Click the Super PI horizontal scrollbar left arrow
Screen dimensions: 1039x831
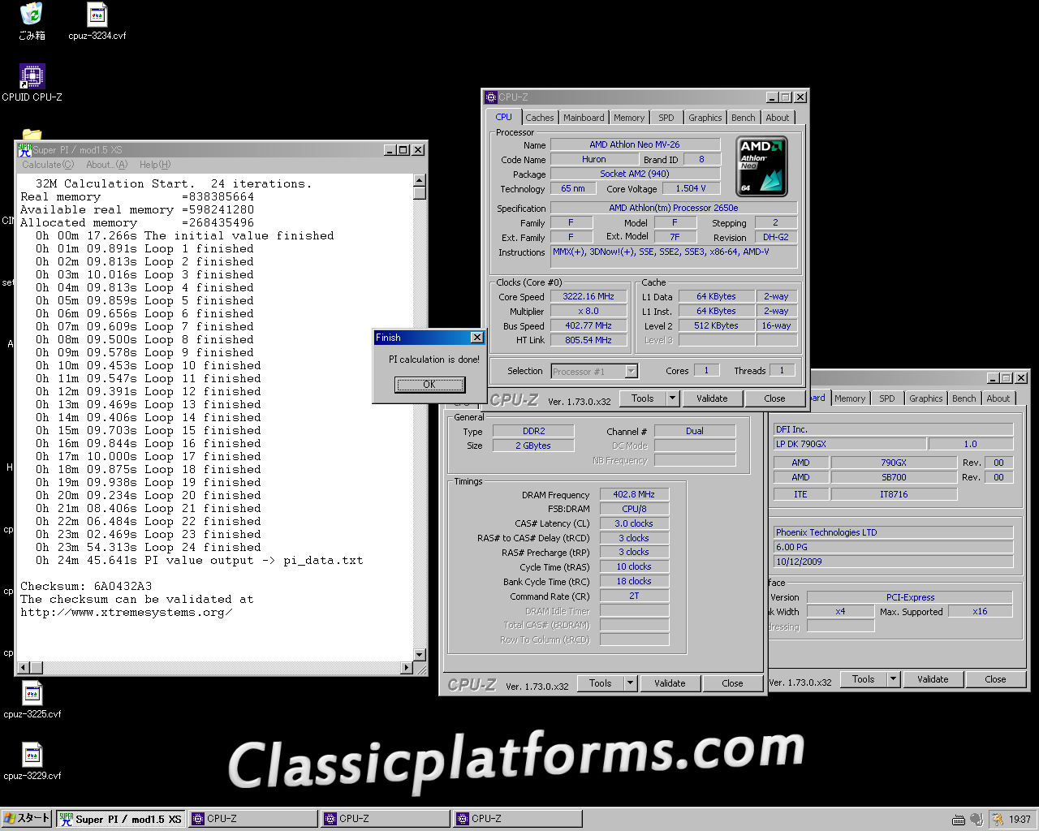[24, 668]
